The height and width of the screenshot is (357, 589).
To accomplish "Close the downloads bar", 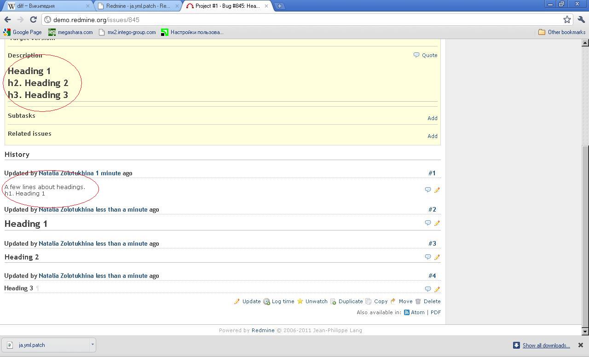I will click(580, 345).
